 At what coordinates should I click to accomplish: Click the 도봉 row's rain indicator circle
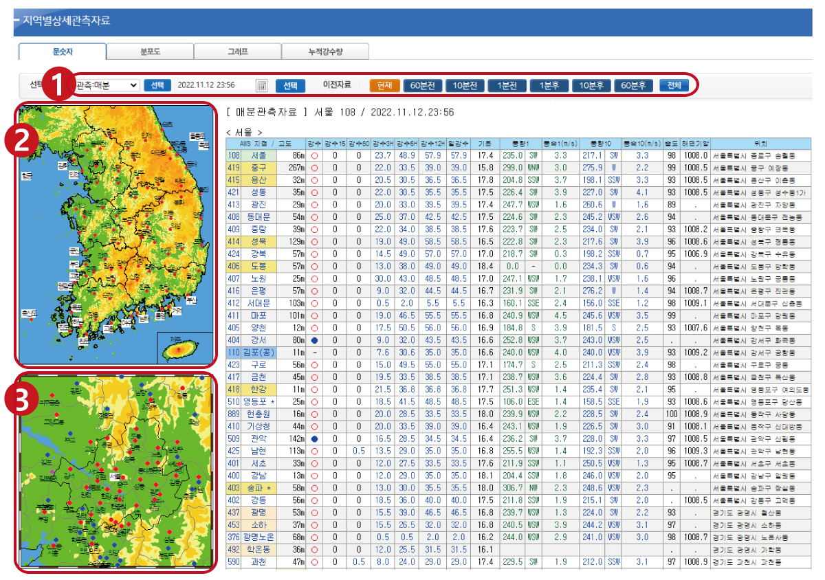[314, 266]
